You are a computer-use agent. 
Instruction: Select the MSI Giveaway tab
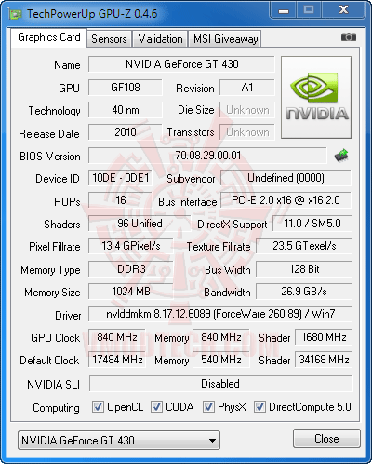click(225, 39)
